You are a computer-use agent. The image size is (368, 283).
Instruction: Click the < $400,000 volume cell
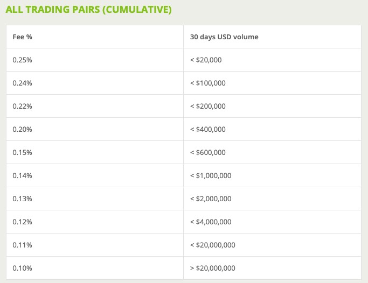[x=272, y=129]
